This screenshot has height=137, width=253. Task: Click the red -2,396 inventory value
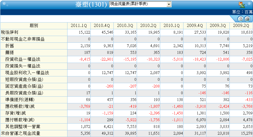click(154, 113)
